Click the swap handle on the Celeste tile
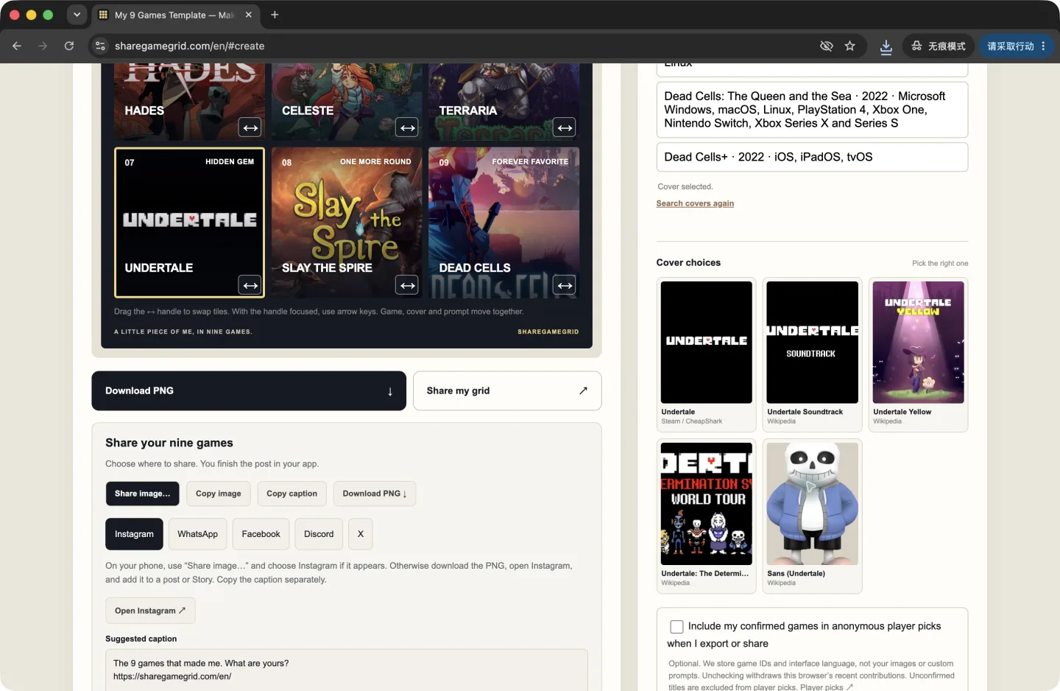1060x691 pixels. (407, 127)
